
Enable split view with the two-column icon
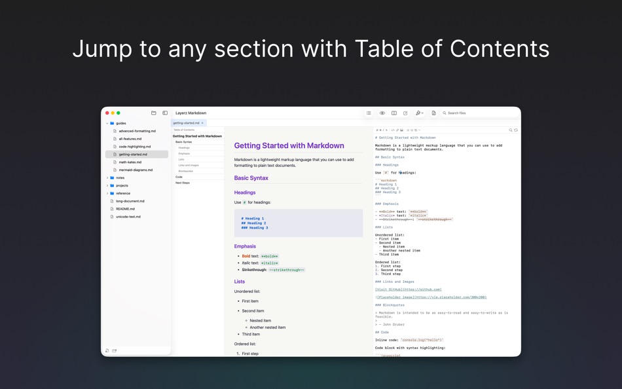click(394, 113)
